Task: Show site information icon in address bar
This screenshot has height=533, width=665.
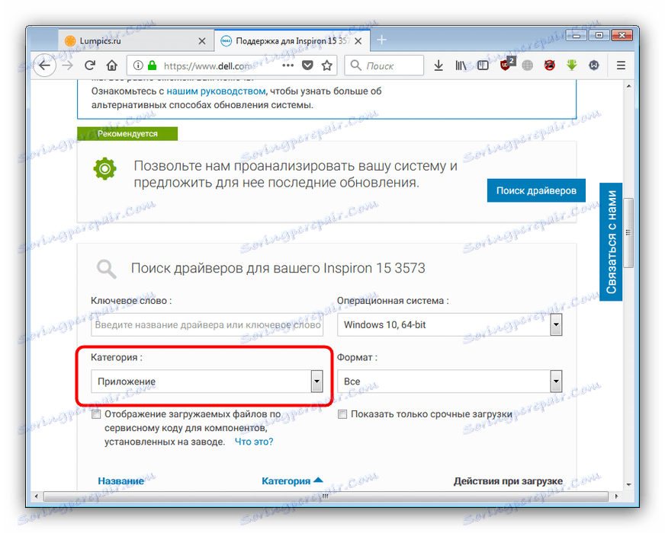Action: [x=138, y=65]
